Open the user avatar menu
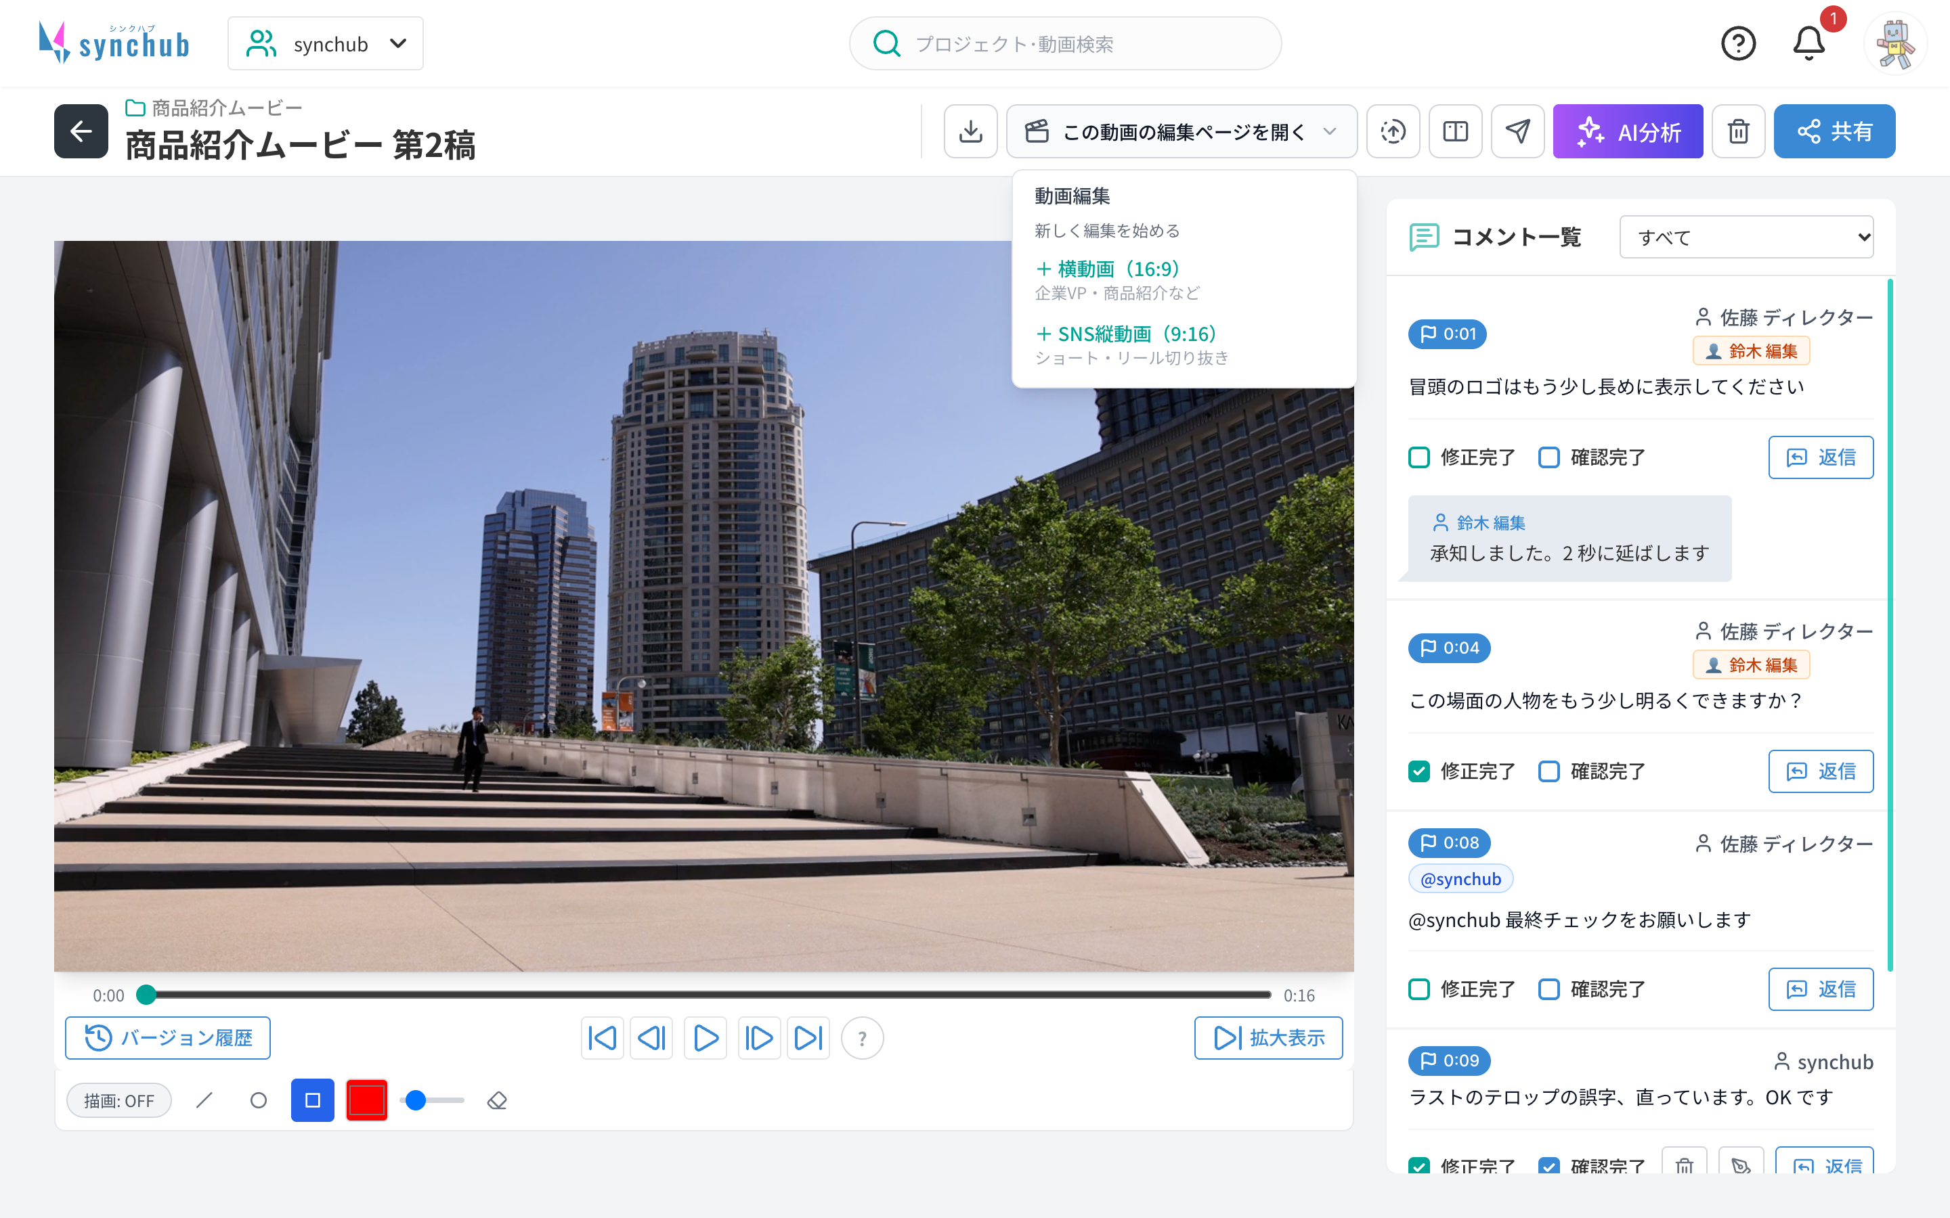 [1895, 43]
